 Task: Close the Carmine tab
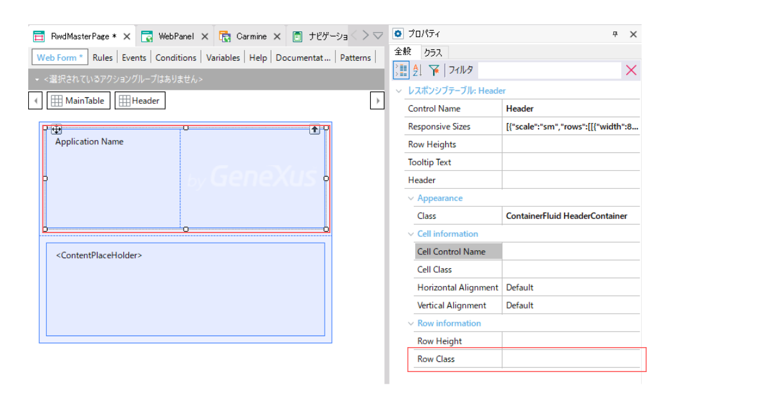click(277, 37)
